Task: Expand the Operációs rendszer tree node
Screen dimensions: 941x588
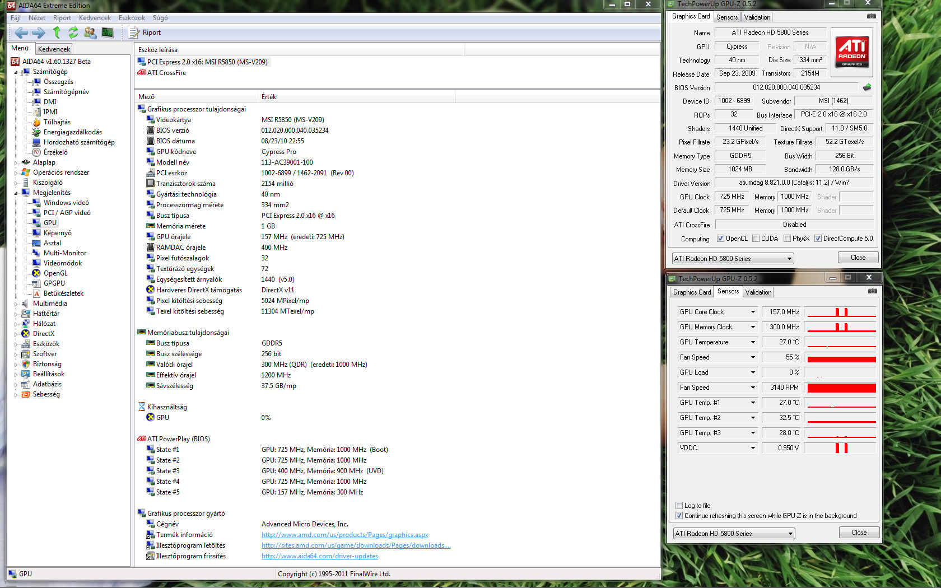Action: (16, 173)
